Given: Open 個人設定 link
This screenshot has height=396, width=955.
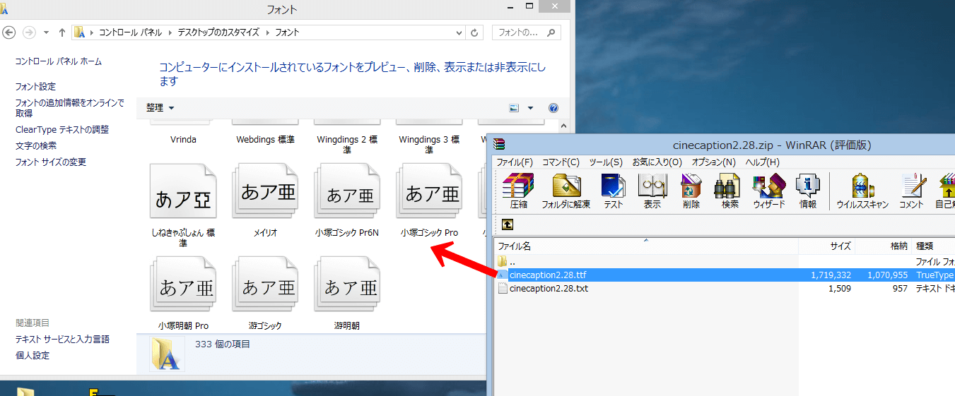Looking at the screenshot, I should 33,356.
